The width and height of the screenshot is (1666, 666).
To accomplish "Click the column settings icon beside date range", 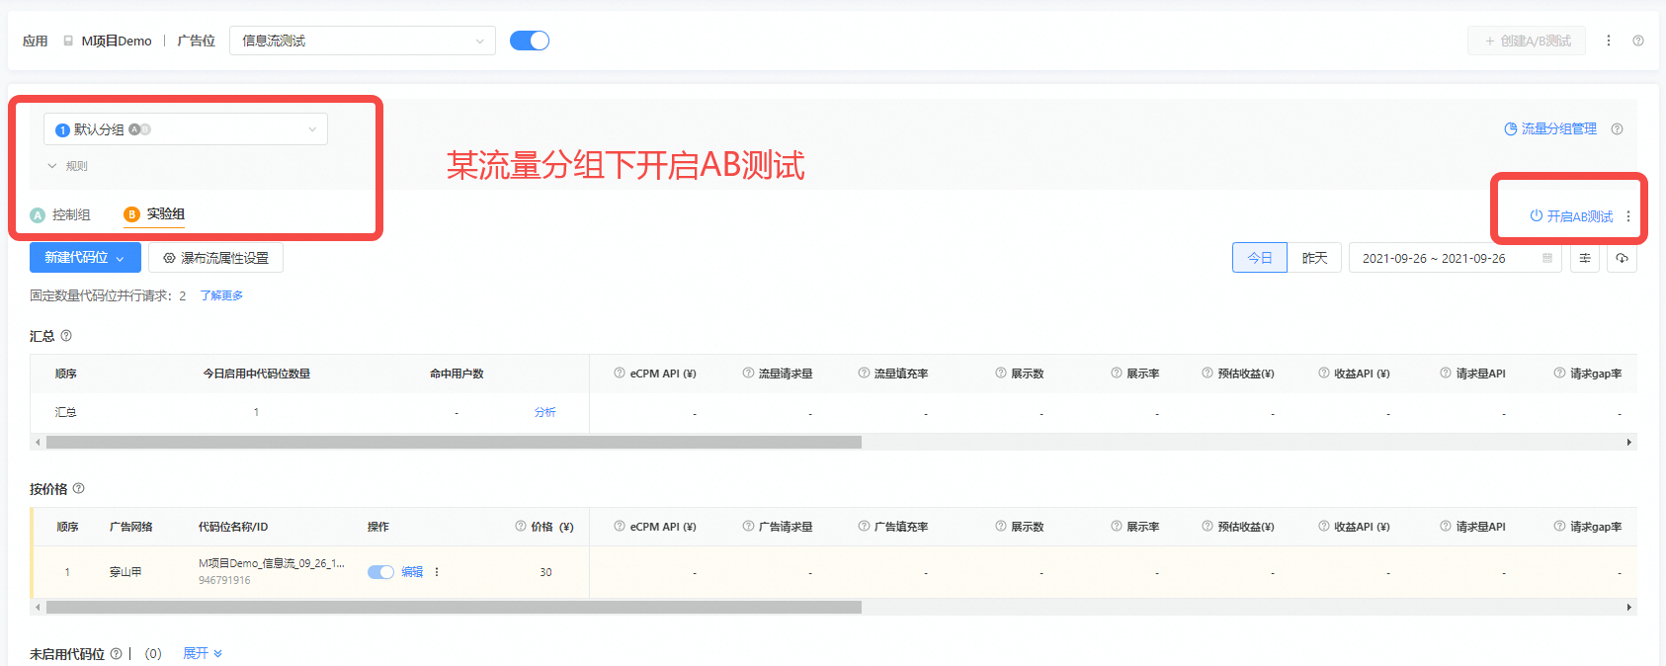I will [1585, 258].
